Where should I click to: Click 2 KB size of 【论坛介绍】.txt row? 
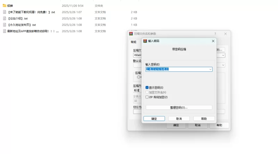[x=134, y=18]
